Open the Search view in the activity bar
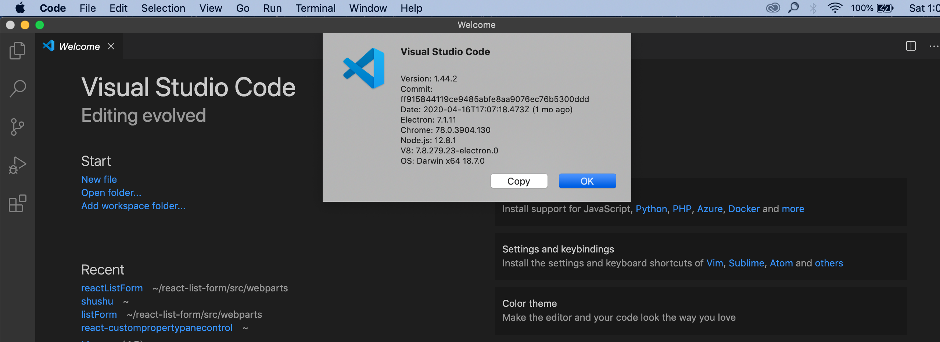 [17, 88]
